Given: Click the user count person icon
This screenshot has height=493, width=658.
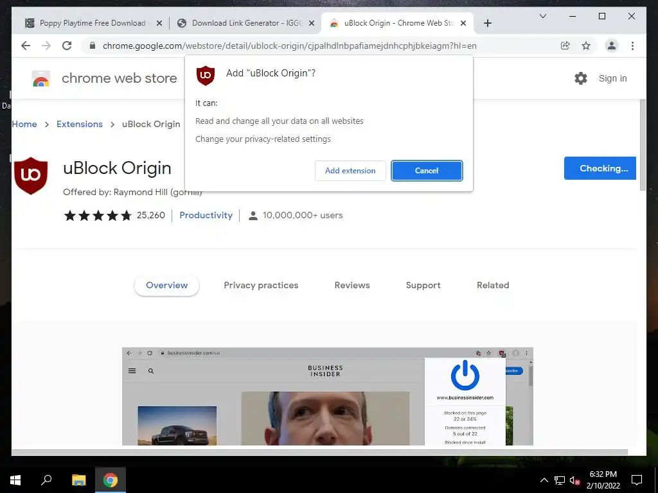Looking at the screenshot, I should point(253,216).
